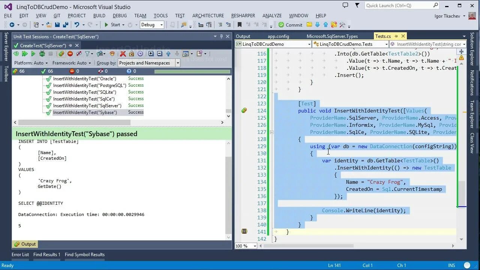
Task: Switch to the app.config tab
Action: [x=278, y=36]
